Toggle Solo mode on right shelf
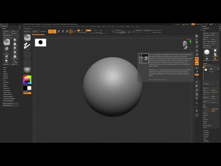The image size is (221, 166). 196,111
